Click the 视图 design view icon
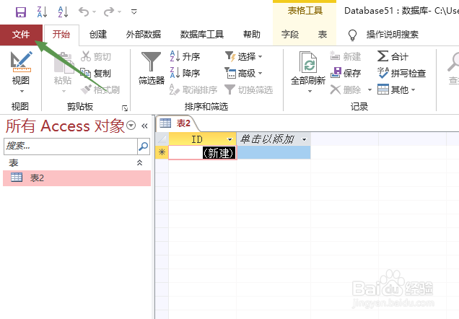The width and height of the screenshot is (459, 319). click(20, 62)
